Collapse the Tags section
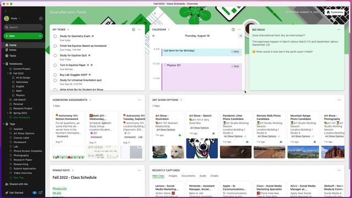The height and width of the screenshot is (198, 352). [4, 124]
